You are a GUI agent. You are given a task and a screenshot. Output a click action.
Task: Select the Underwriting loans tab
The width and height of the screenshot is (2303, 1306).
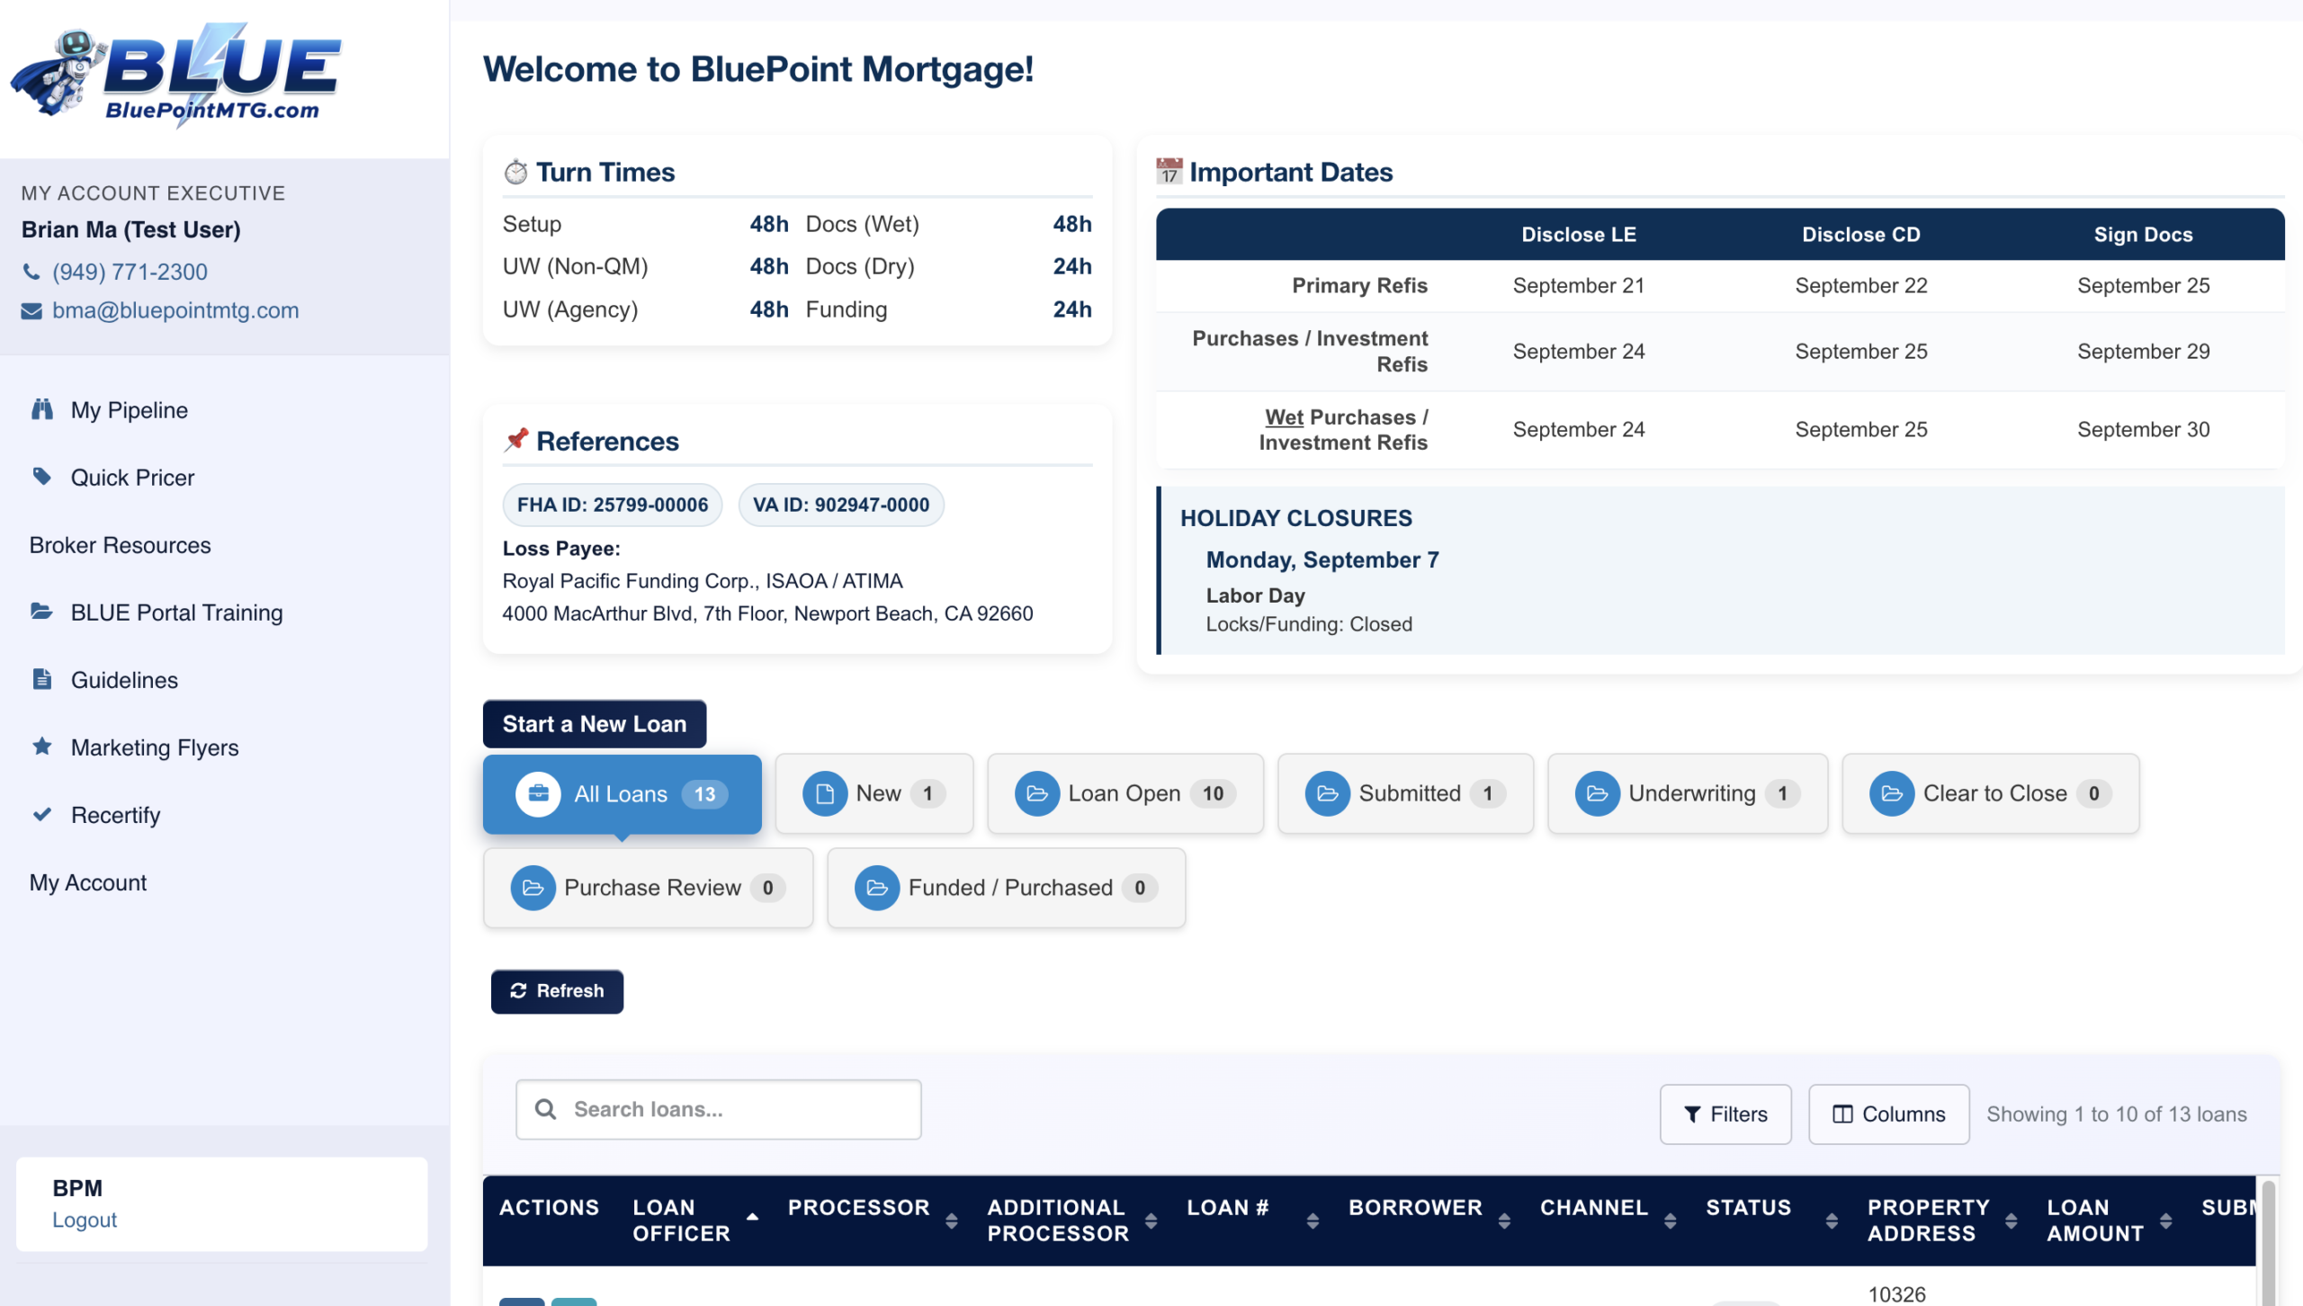click(1687, 793)
